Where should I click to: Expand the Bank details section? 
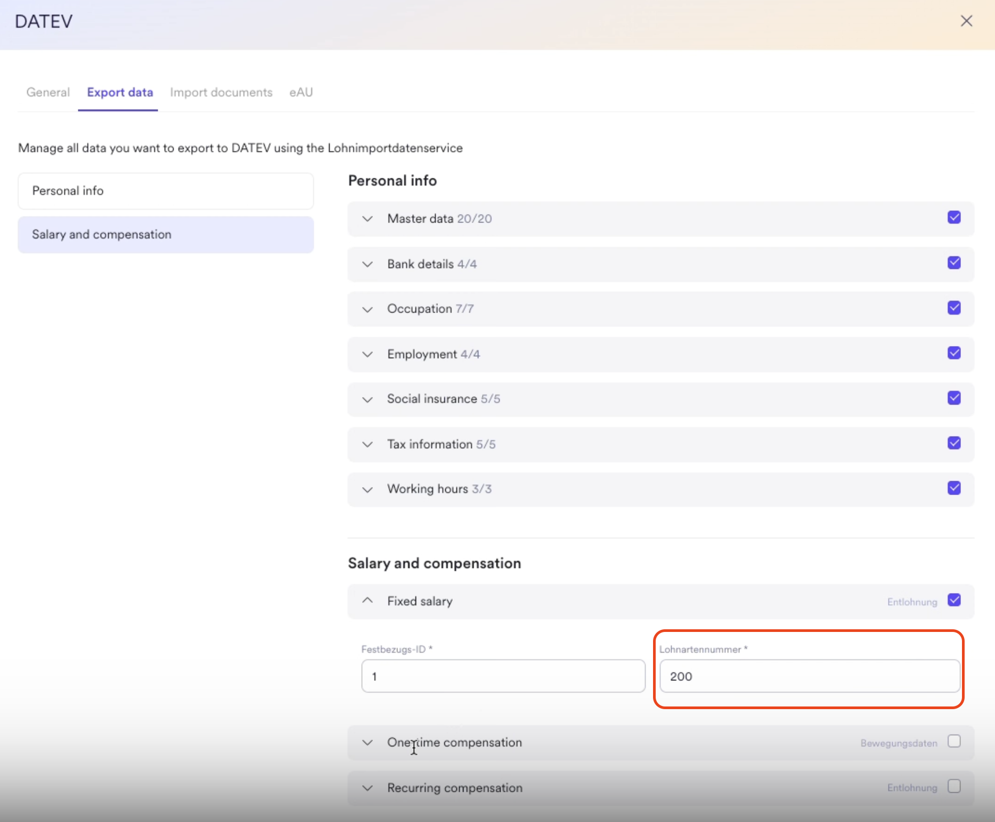(367, 264)
